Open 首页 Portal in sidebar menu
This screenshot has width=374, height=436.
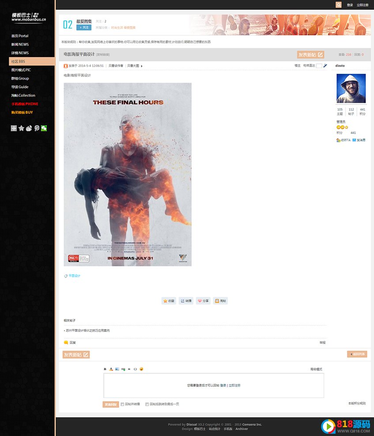click(20, 36)
